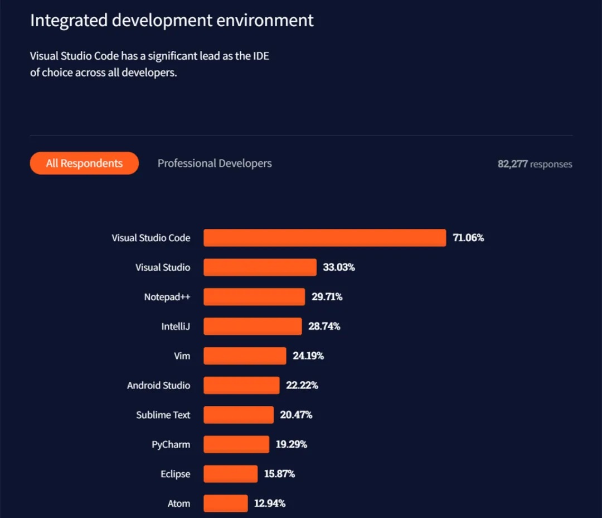Click the Visual Studio Code bar

coord(325,238)
